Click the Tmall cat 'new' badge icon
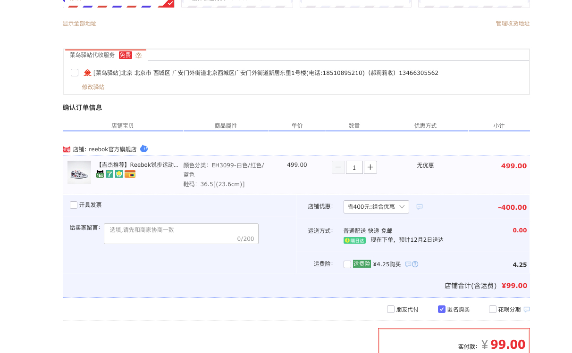 click(x=100, y=174)
